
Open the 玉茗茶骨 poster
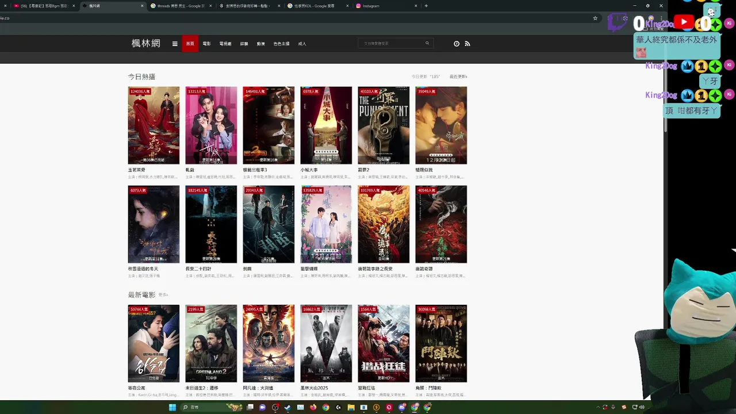point(154,125)
